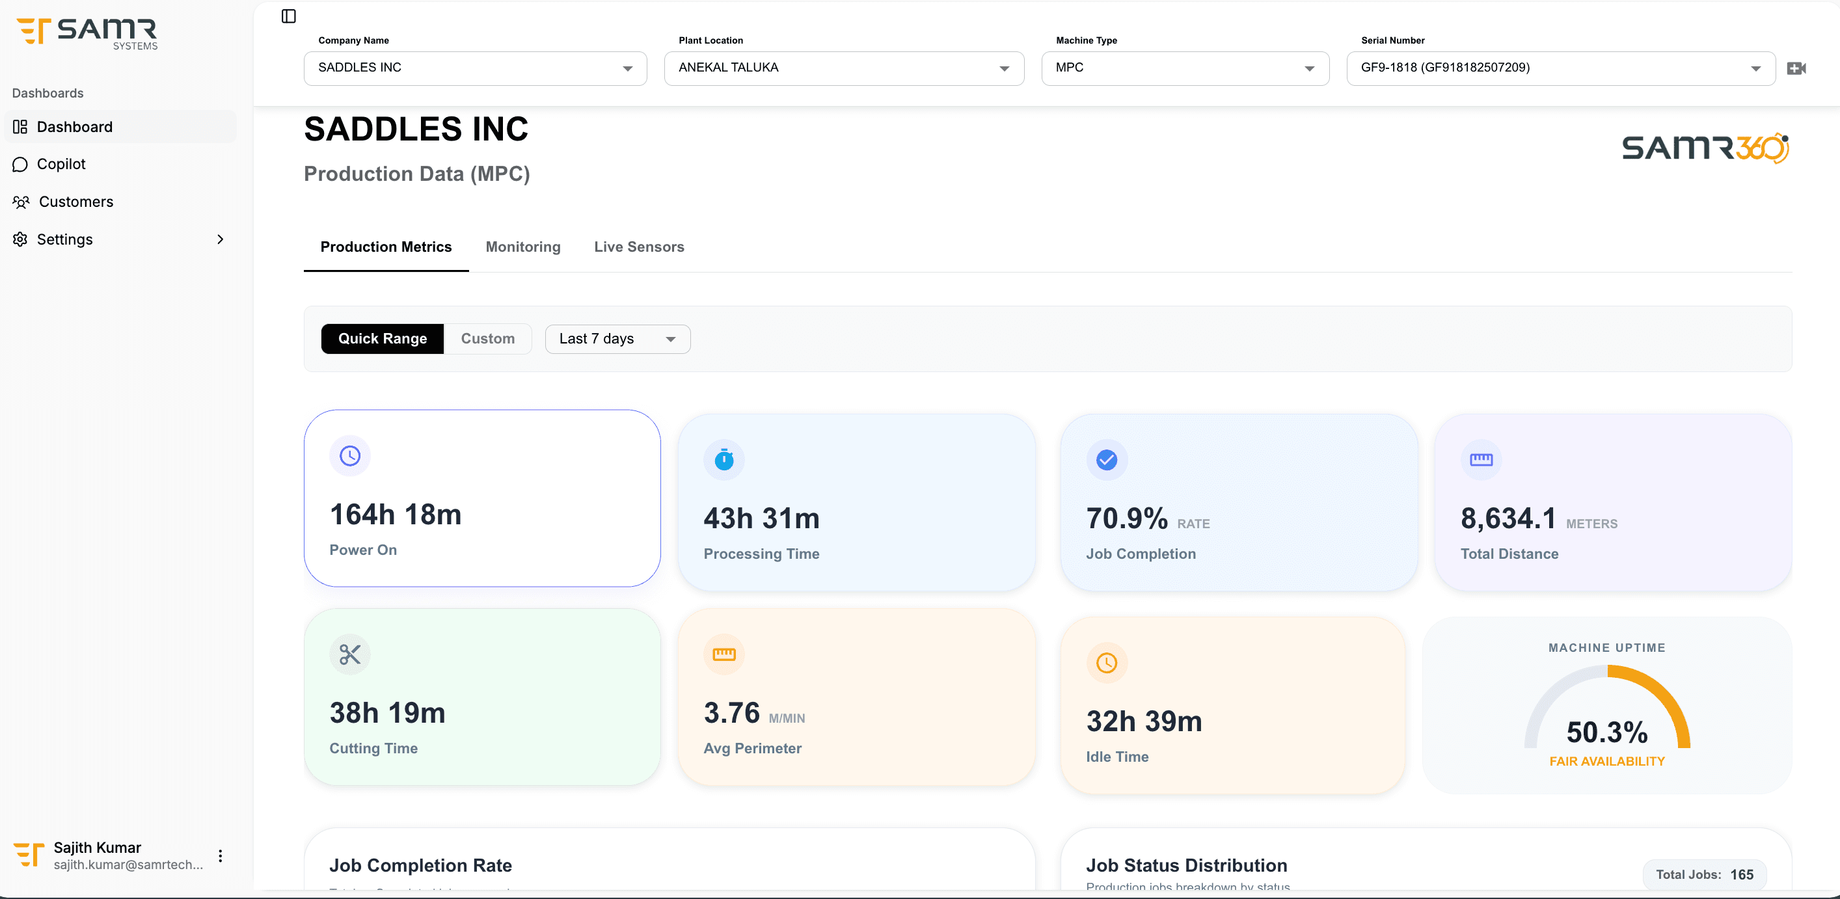Toggle the sidebar panel icon
The image size is (1840, 899).
click(289, 16)
